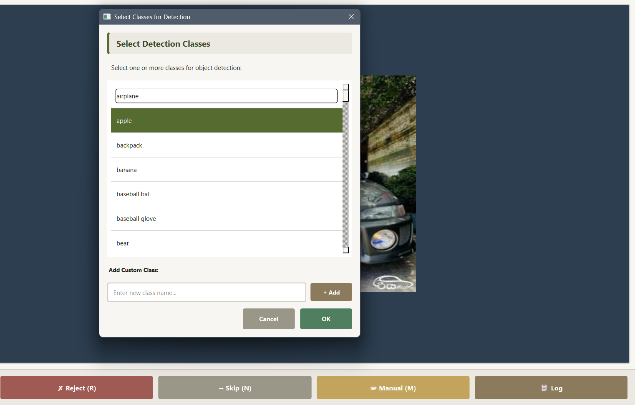Screen dimensions: 635x405
Task: Click Skip (N) button
Action: point(235,388)
